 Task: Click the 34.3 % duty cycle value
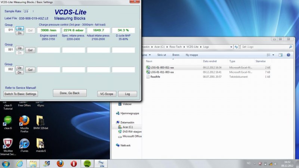[123, 30]
